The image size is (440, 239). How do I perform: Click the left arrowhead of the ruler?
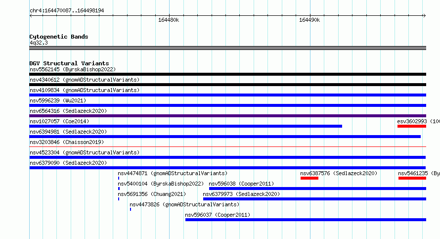coord(31,16)
